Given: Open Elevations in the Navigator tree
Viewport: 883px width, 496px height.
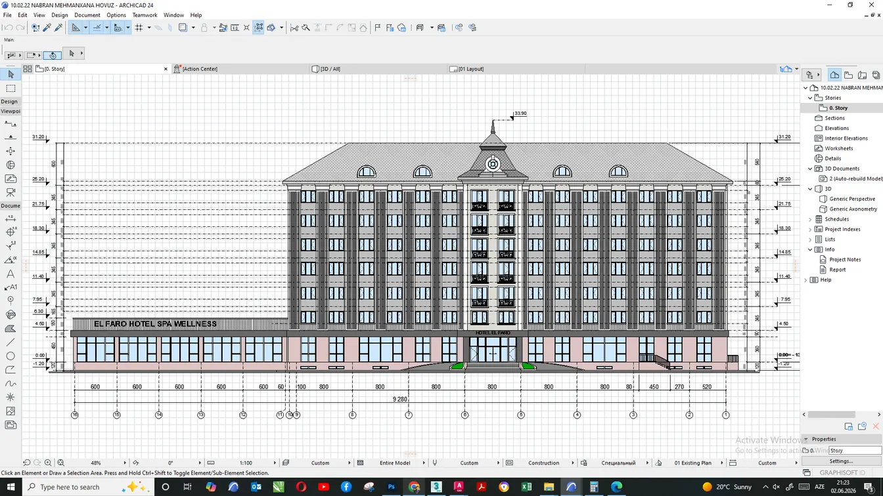Looking at the screenshot, I should pos(836,128).
